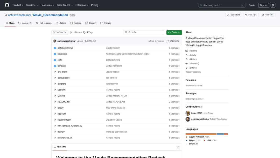The height and width of the screenshot is (158, 280).
Task: Click leonz12345 contributor avatar
Action: pos(188,113)
